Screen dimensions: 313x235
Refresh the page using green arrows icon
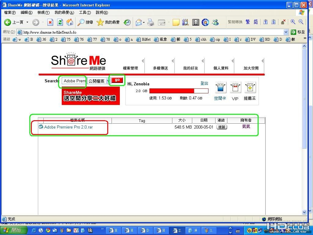click(60, 22)
